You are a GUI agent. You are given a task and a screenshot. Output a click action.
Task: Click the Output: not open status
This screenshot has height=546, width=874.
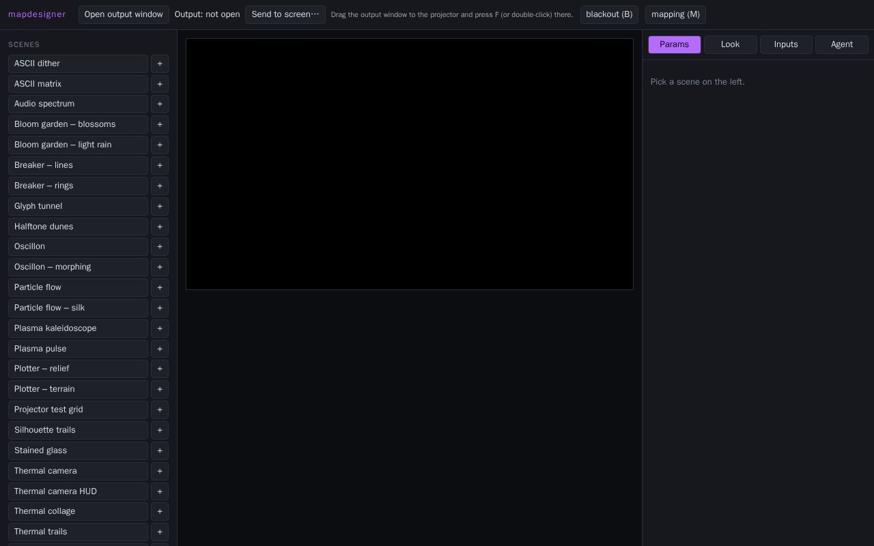207,14
